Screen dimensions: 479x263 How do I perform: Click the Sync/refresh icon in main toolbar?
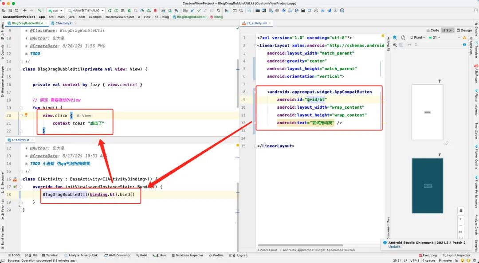point(16,10)
